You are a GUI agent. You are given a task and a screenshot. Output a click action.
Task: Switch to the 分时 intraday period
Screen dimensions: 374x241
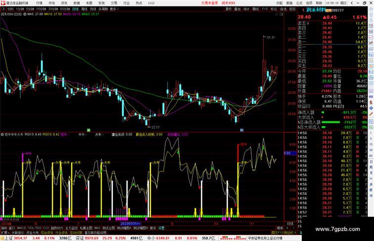(10, 9)
